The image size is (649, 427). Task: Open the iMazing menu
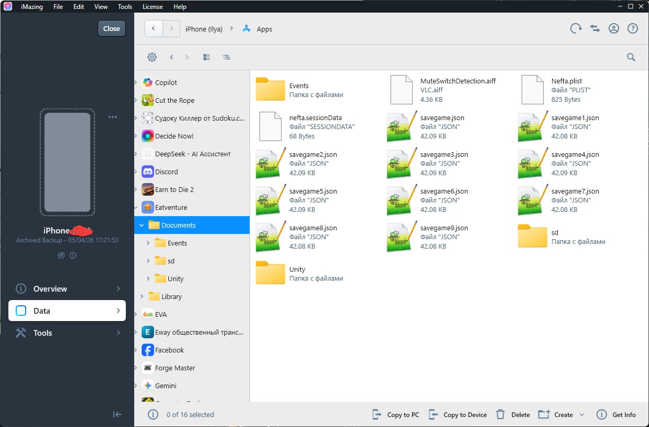[31, 7]
